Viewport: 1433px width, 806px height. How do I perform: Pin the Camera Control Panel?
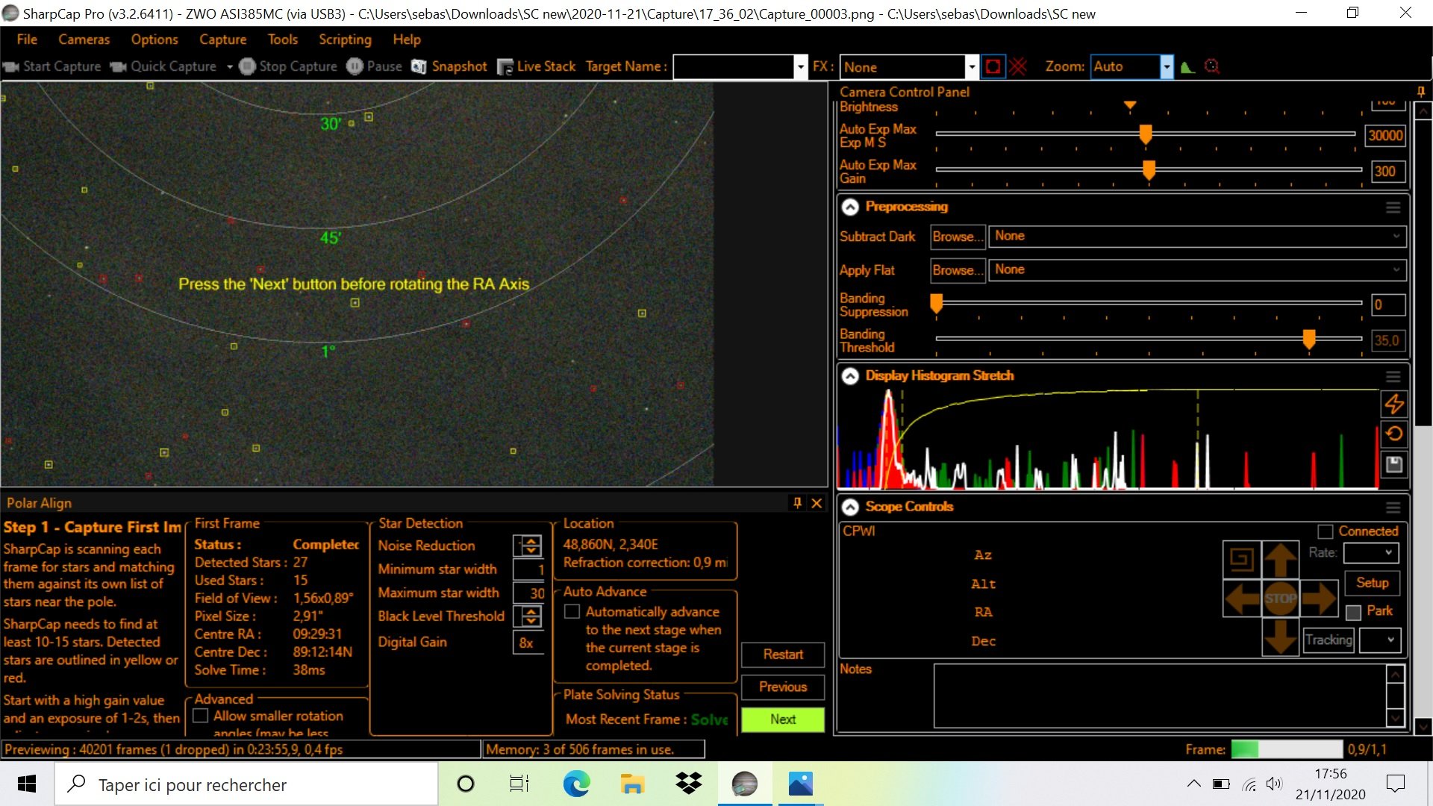coord(1421,92)
